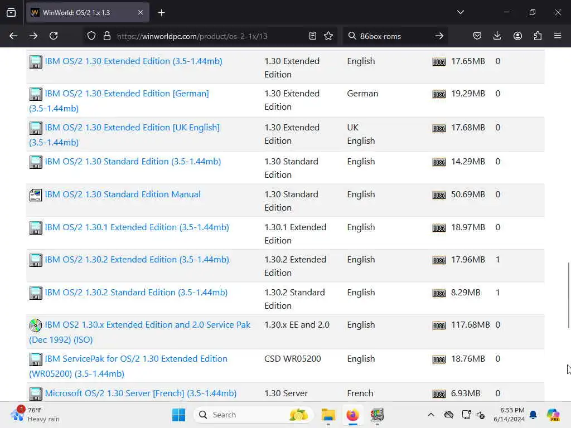
Task: Click the vertical page scrollbar thumb
Action: pos(568,295)
